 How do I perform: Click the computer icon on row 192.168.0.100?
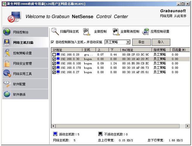pos(58,63)
